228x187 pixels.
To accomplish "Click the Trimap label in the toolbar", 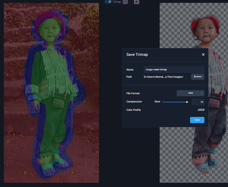I will click(x=117, y=2).
